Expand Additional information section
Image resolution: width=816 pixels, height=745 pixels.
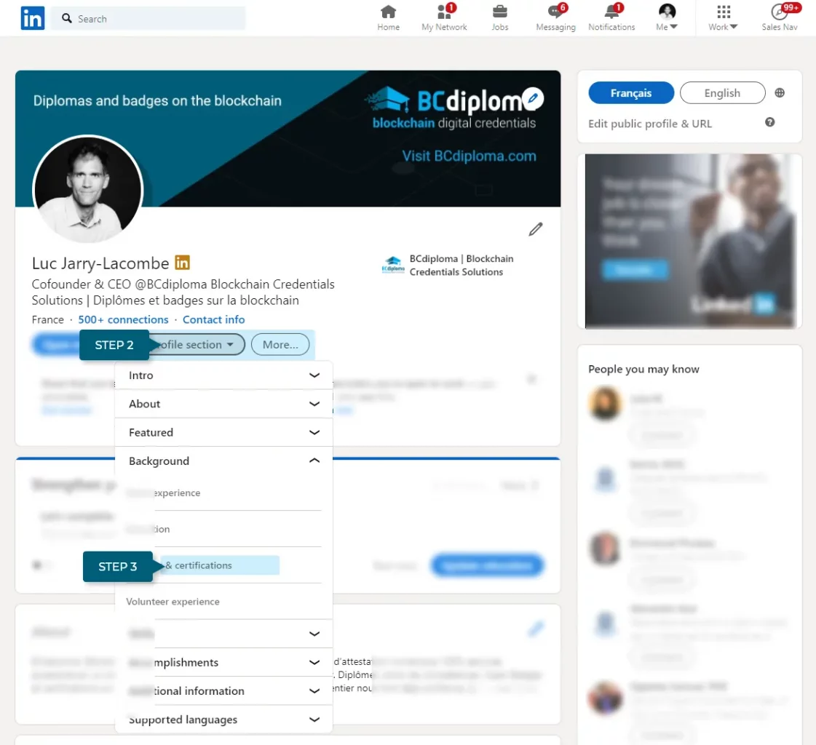(223, 691)
